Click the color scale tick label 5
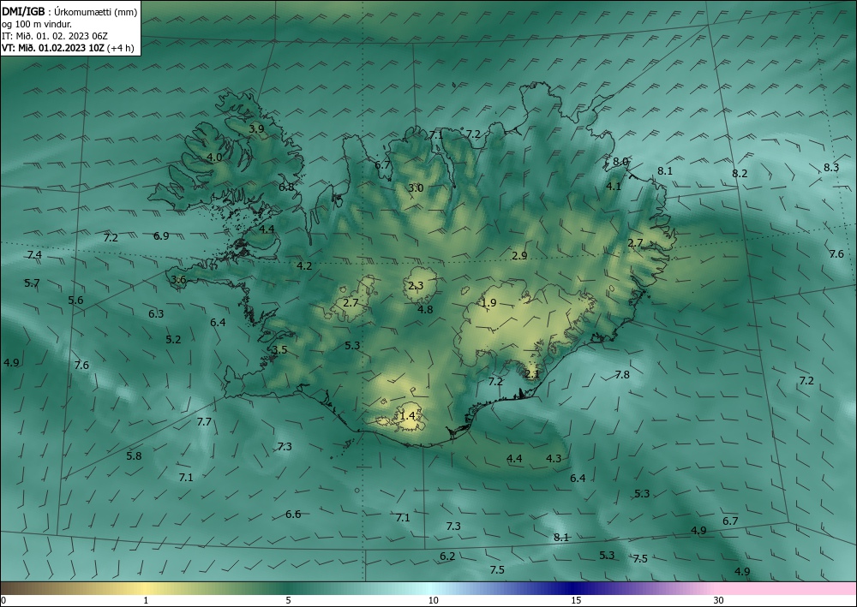Screen dimensions: 857x607 [288, 601]
